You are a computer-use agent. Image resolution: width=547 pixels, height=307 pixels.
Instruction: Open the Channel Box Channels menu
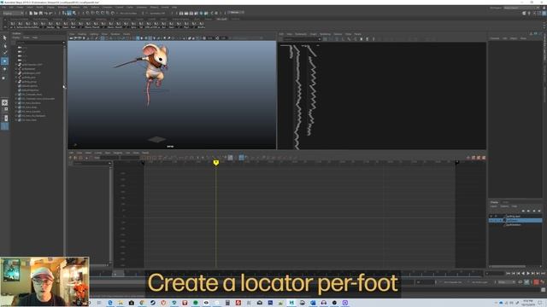(x=495, y=38)
